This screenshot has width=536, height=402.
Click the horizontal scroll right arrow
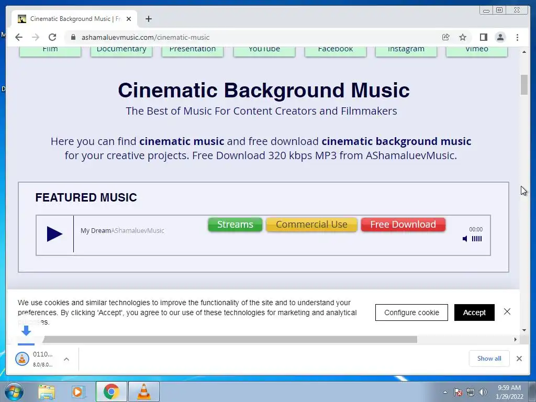pyautogui.click(x=516, y=339)
